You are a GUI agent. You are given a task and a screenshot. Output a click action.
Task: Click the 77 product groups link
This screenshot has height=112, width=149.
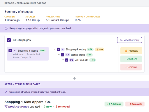pos(17,106)
